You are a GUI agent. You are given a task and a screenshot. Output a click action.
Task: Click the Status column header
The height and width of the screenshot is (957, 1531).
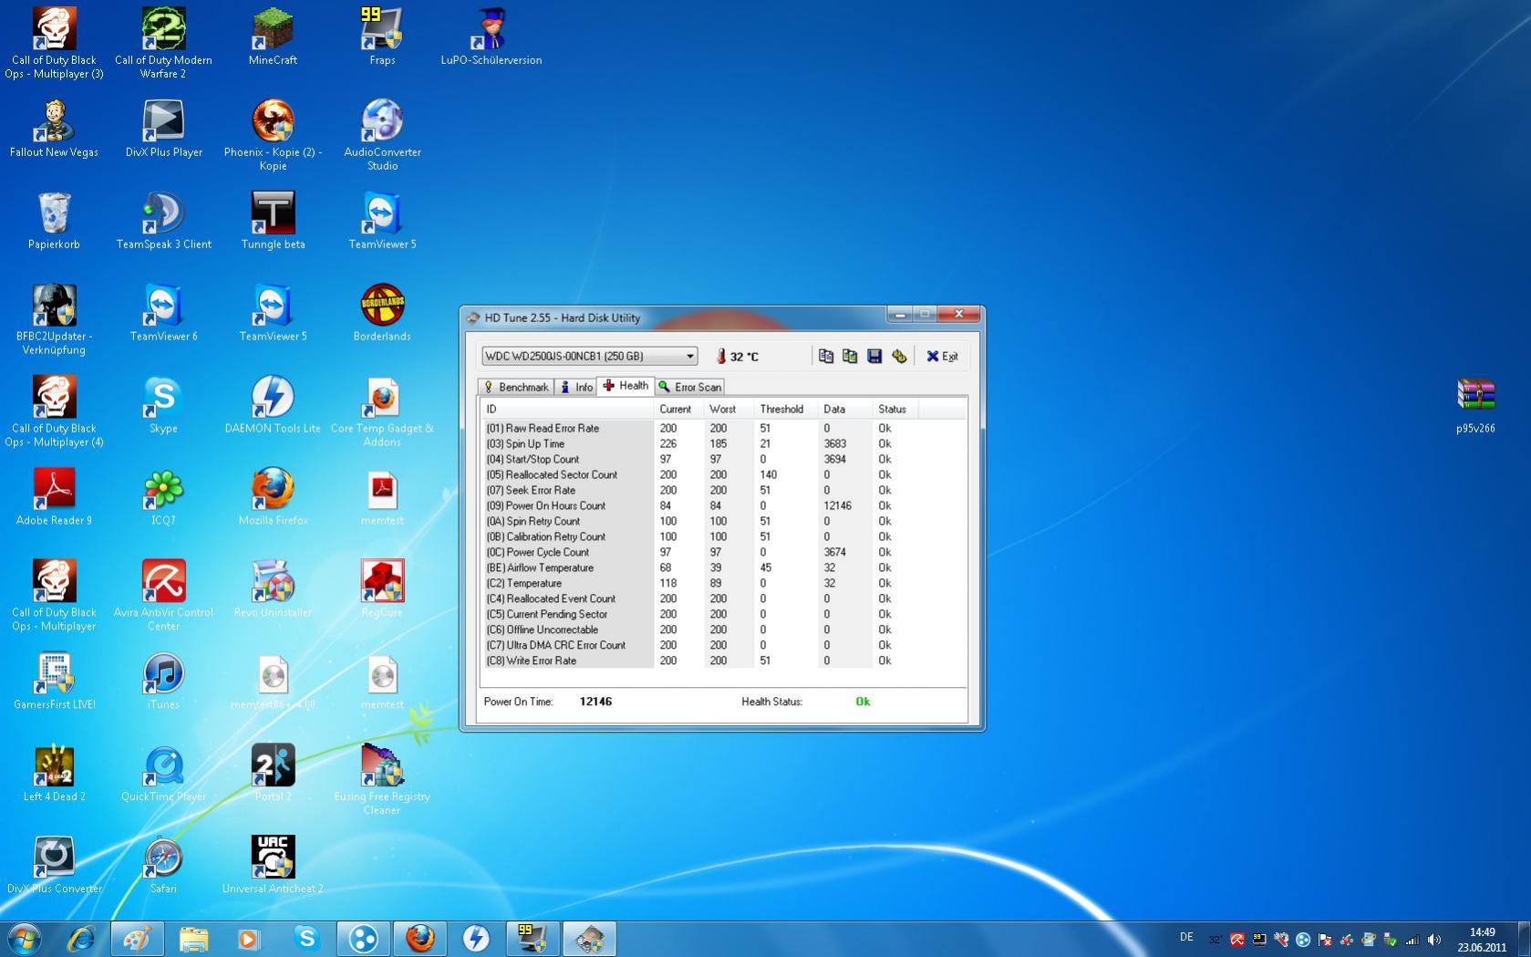[x=895, y=409]
